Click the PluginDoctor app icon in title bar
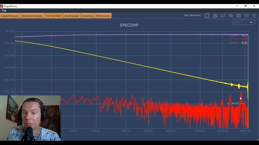Image resolution: width=259 pixels, height=145 pixels. tap(2, 6)
